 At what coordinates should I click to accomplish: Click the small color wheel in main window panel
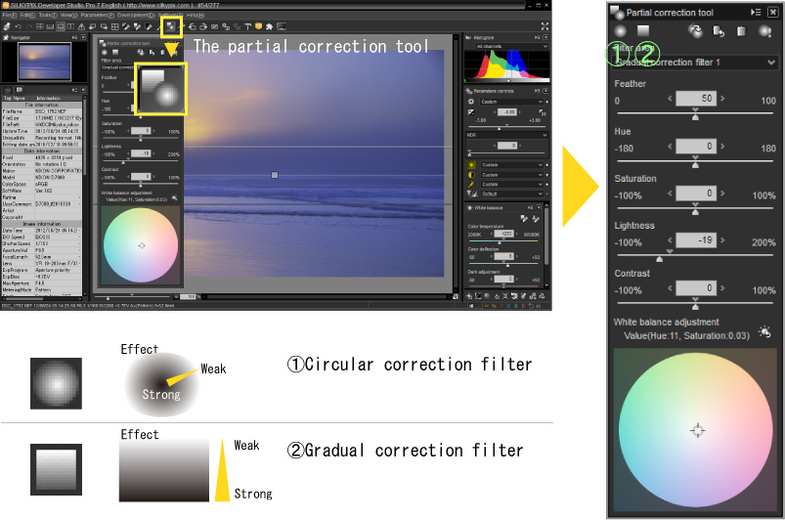click(x=141, y=245)
